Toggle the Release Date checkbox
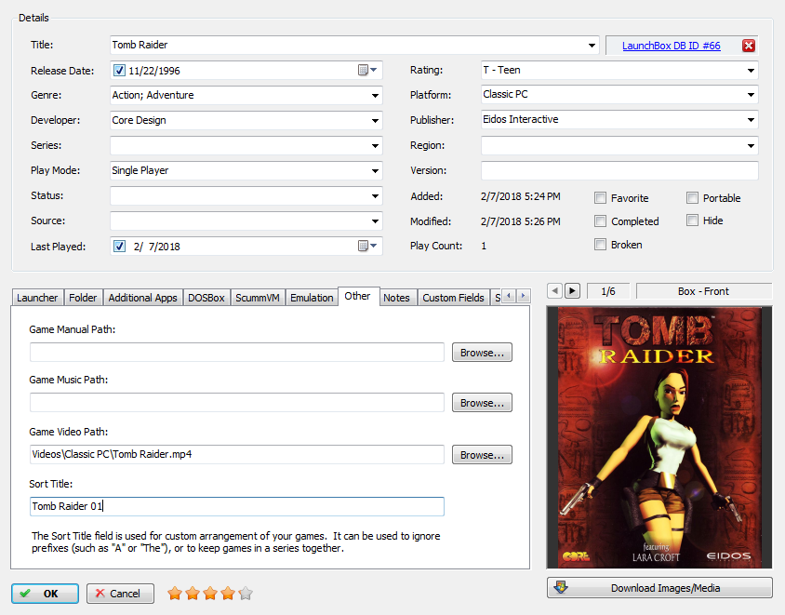The height and width of the screenshot is (615, 785). coord(119,71)
